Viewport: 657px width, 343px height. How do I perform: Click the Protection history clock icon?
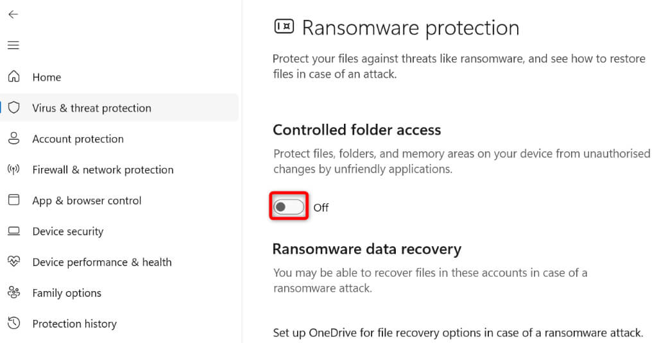pyautogui.click(x=13, y=323)
